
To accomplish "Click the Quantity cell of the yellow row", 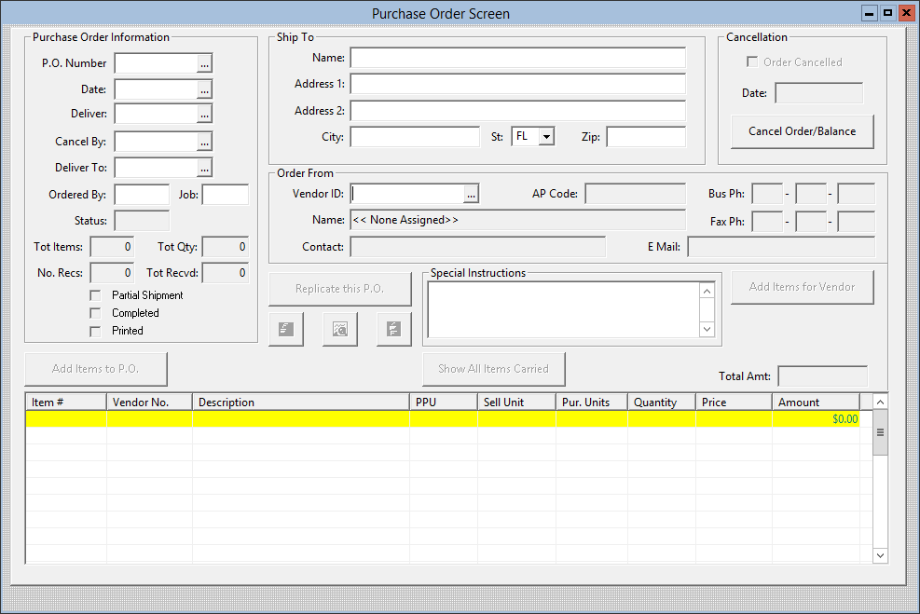I will (x=662, y=418).
